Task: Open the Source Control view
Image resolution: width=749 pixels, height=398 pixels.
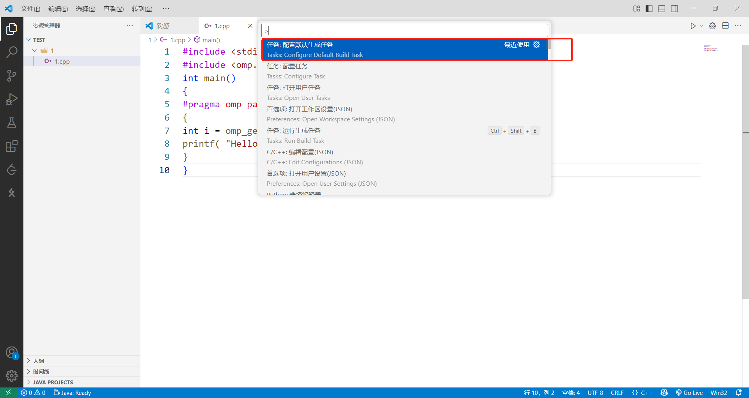Action: pos(12,75)
